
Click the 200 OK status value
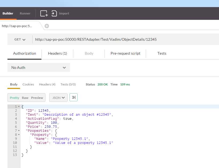point(102,84)
